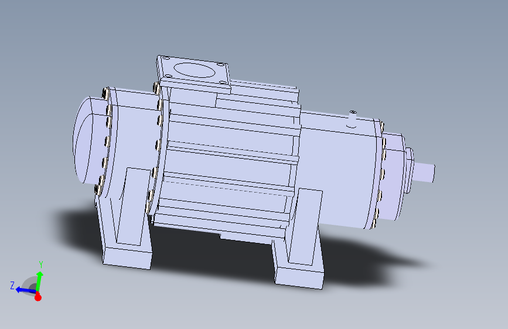The height and width of the screenshot is (329, 508).
Task: Click the blue Z axis arrow of triad
Action: click(25, 290)
